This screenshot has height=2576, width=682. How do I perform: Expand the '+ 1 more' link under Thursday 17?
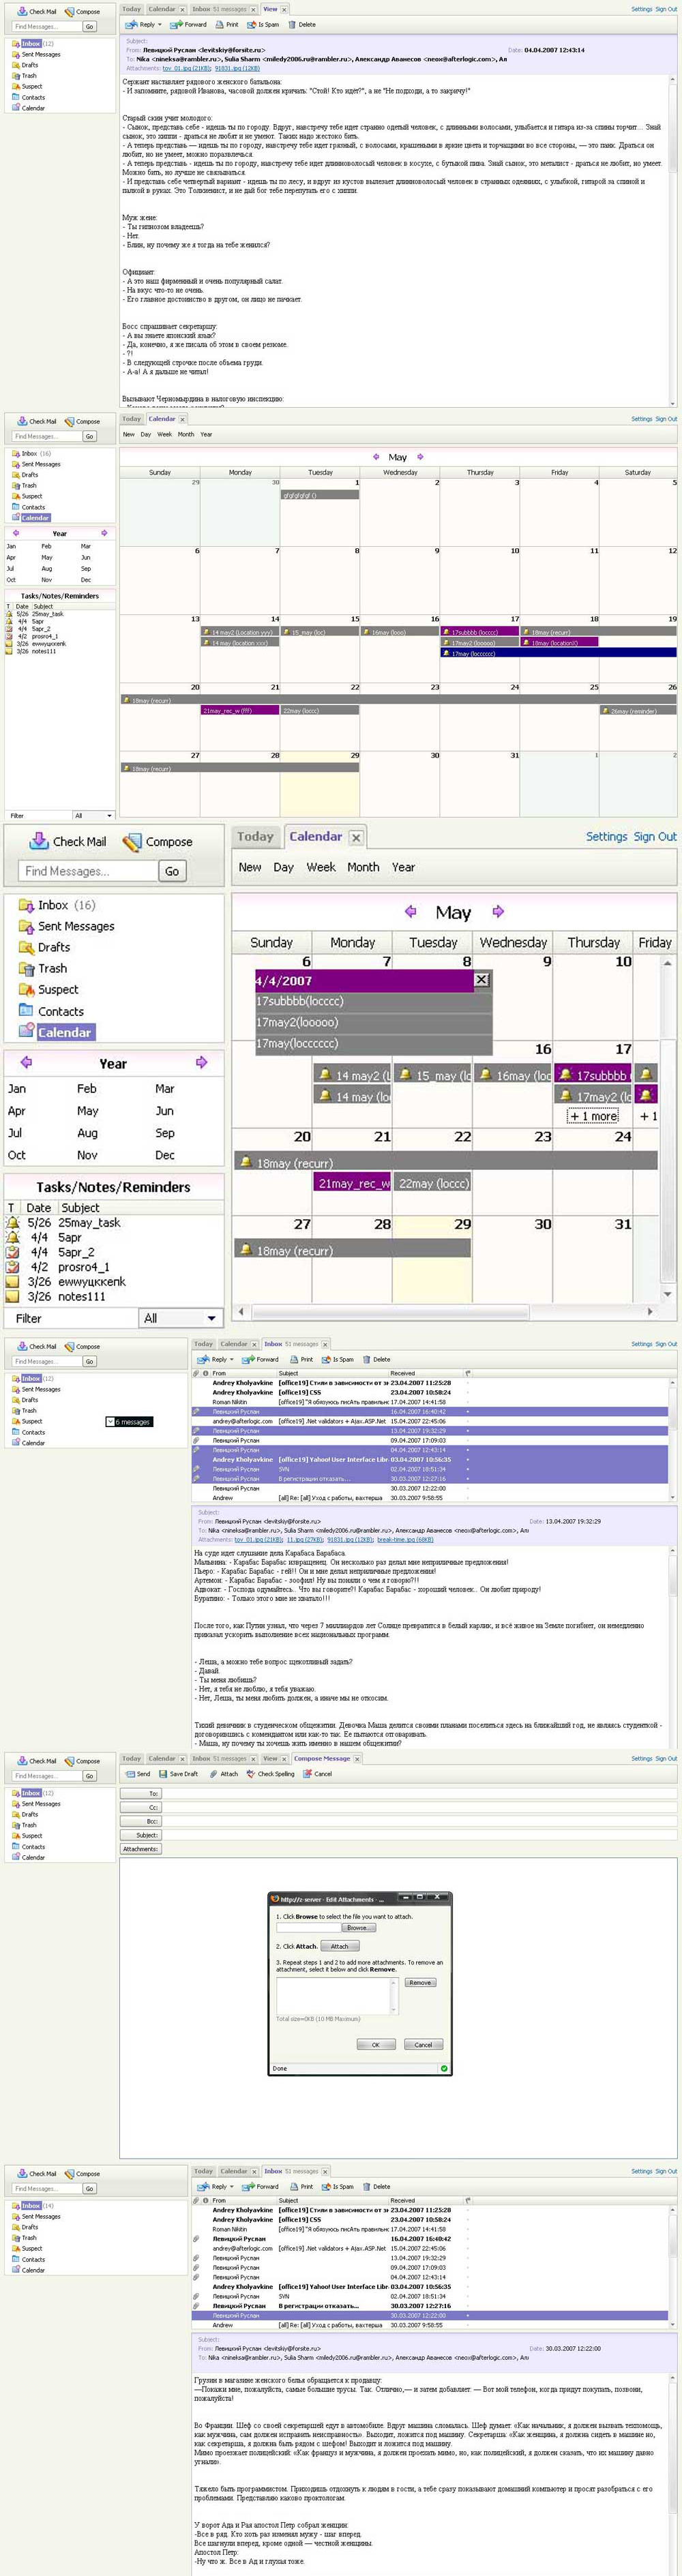(x=593, y=1116)
